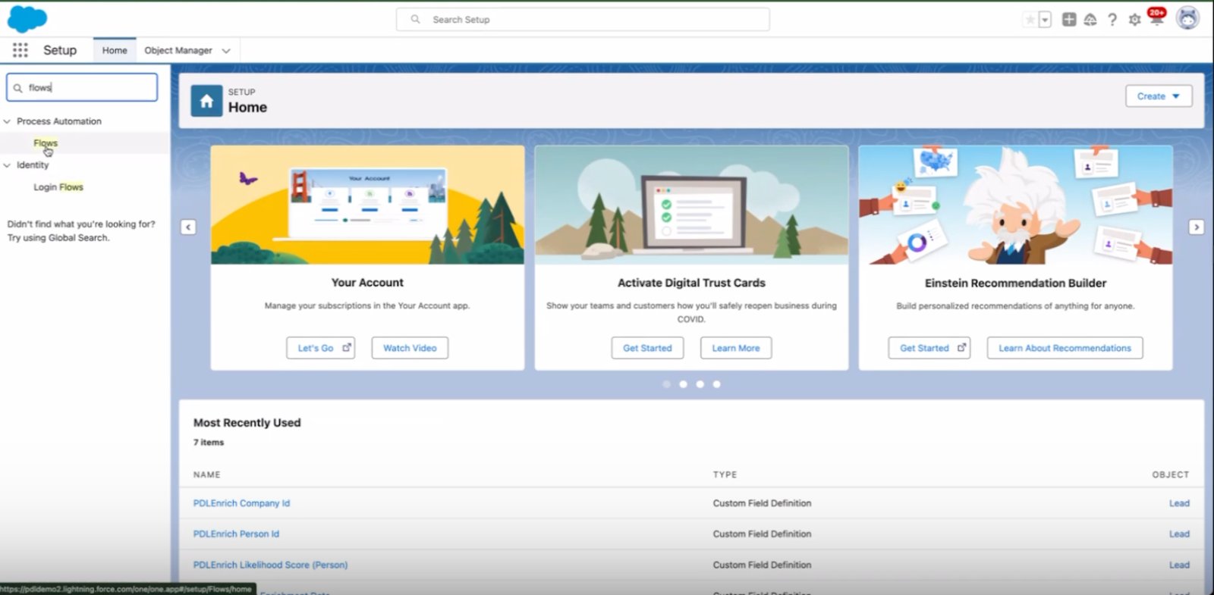This screenshot has width=1214, height=595.
Task: Select the first carousel page dot
Action: click(x=666, y=384)
